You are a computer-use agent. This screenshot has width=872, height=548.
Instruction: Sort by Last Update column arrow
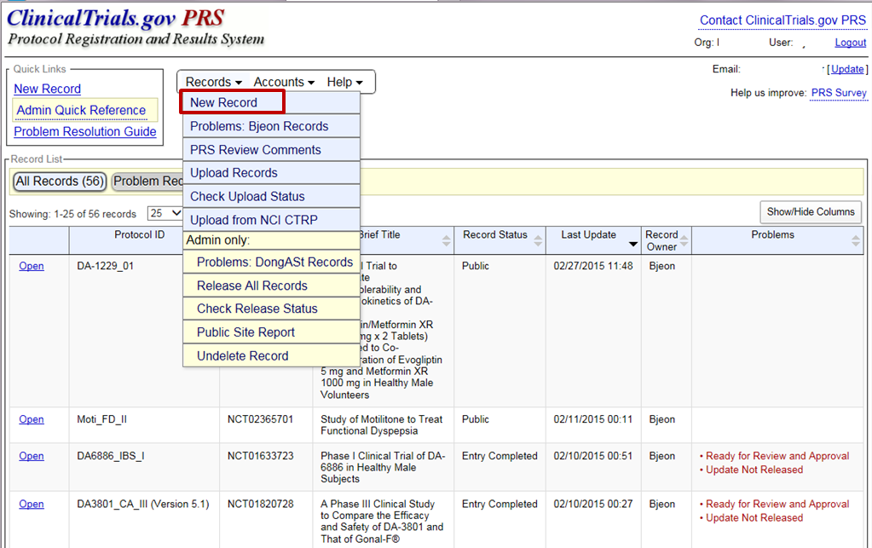coord(632,244)
